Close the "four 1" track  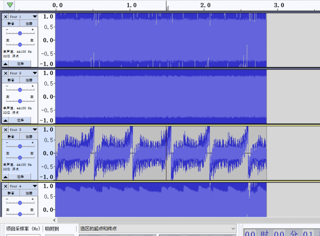point(5,17)
